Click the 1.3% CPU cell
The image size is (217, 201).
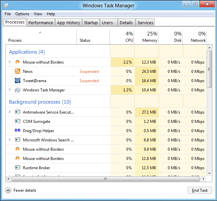point(122,90)
